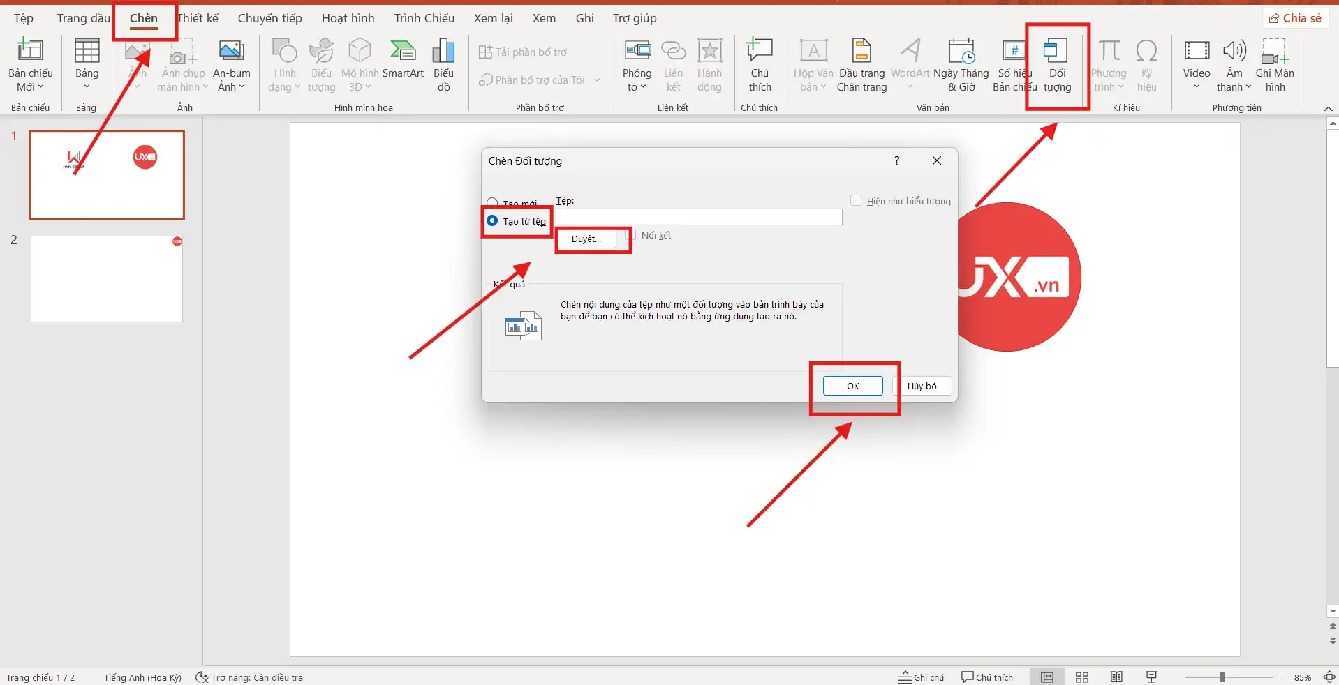This screenshot has width=1339, height=685.
Task: Expand Phần bổ trợ của Tôi options
Action: [597, 80]
